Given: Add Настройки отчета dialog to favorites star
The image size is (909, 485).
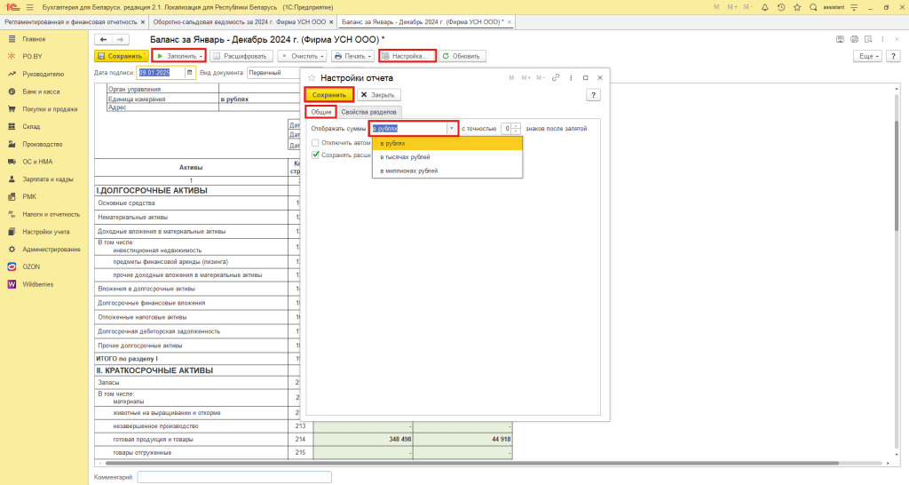Looking at the screenshot, I should pos(312,78).
